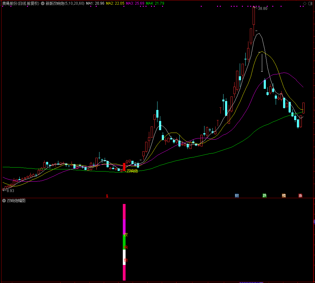Click the 新版双响炮(5,10,20,60) indicator name

tap(64, 3)
